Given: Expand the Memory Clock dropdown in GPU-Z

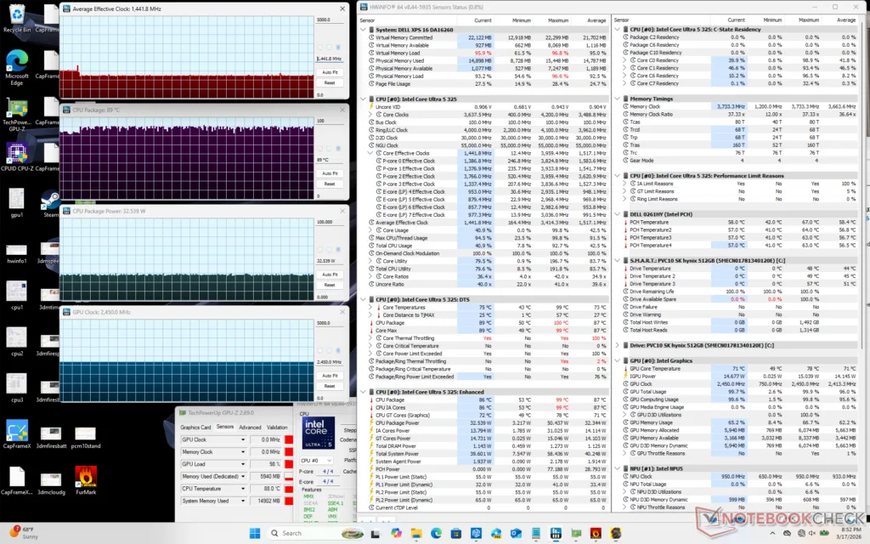Looking at the screenshot, I should pos(243,452).
